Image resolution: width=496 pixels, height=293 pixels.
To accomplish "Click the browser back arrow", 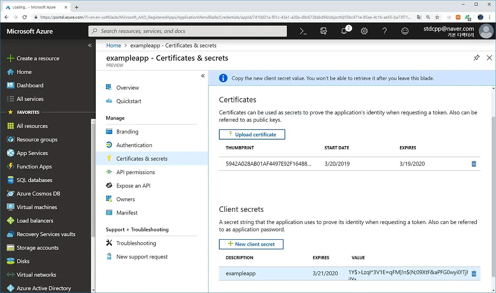I will [x=7, y=17].
